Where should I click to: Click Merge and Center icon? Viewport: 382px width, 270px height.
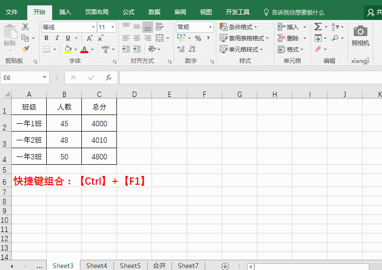(160, 38)
